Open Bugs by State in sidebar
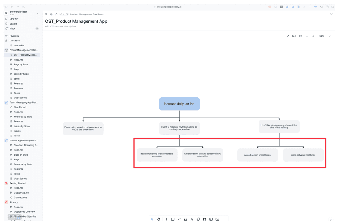339x221 pixels. 21,65
